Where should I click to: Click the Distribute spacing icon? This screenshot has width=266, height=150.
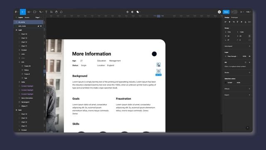click(x=249, y=22)
